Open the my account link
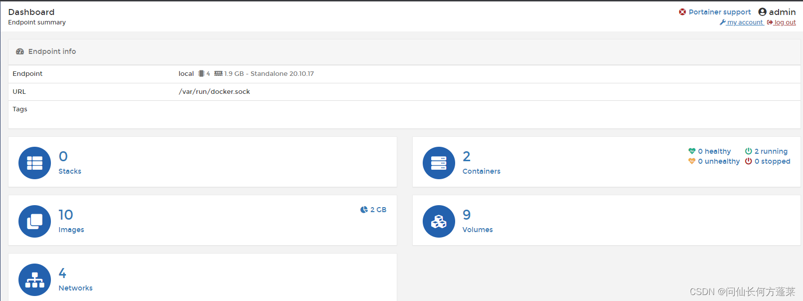The height and width of the screenshot is (301, 803). click(745, 22)
